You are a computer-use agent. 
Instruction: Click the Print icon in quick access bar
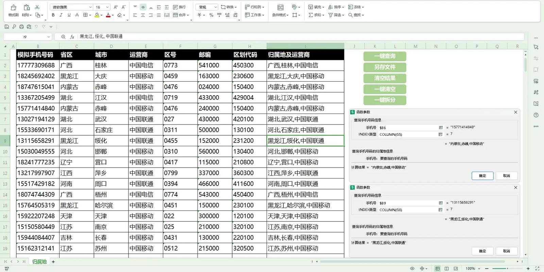[x=21, y=27]
